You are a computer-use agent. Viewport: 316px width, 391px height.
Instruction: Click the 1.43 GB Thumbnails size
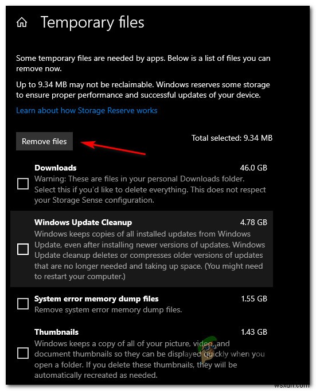pos(254,332)
